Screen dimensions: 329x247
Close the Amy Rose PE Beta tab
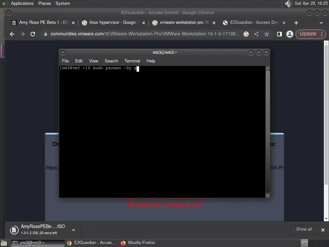coord(73,23)
